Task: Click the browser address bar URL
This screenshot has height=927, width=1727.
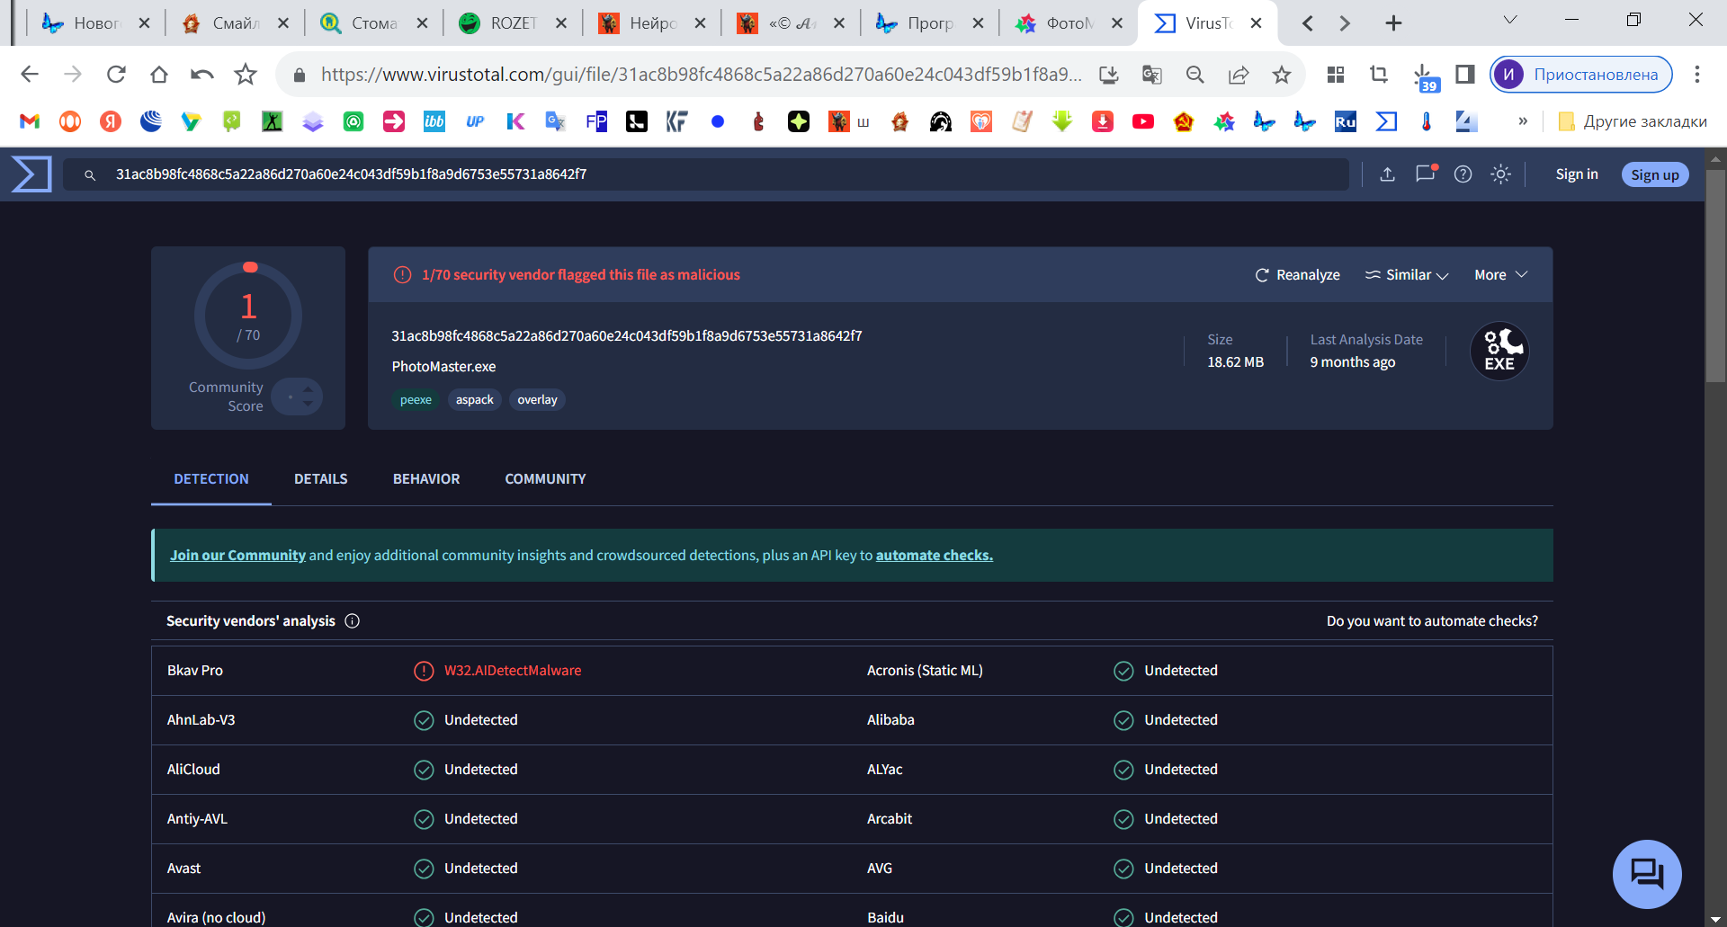Action: [701, 75]
